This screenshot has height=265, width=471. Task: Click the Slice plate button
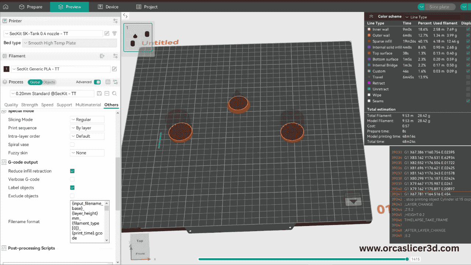[439, 7]
